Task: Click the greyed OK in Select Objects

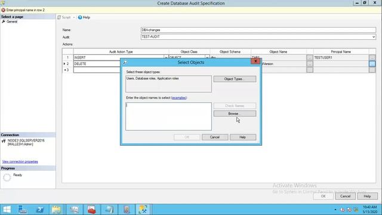Action: click(187, 137)
